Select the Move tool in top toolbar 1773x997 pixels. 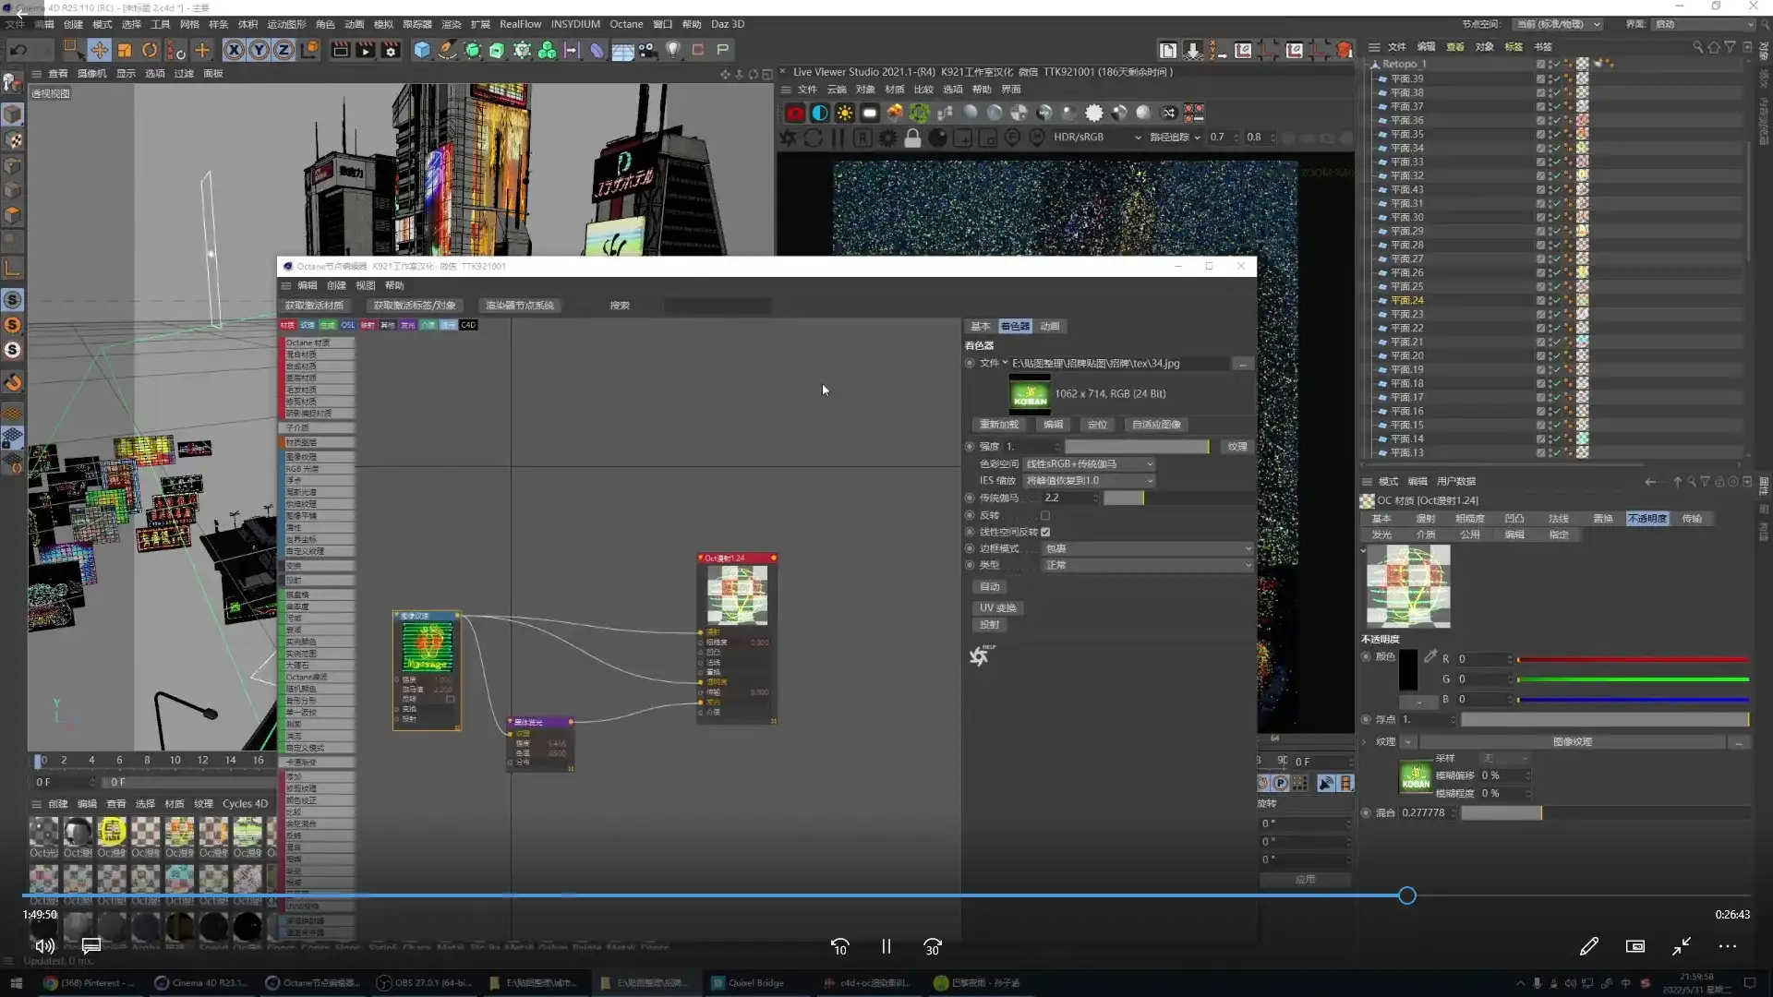click(99, 50)
